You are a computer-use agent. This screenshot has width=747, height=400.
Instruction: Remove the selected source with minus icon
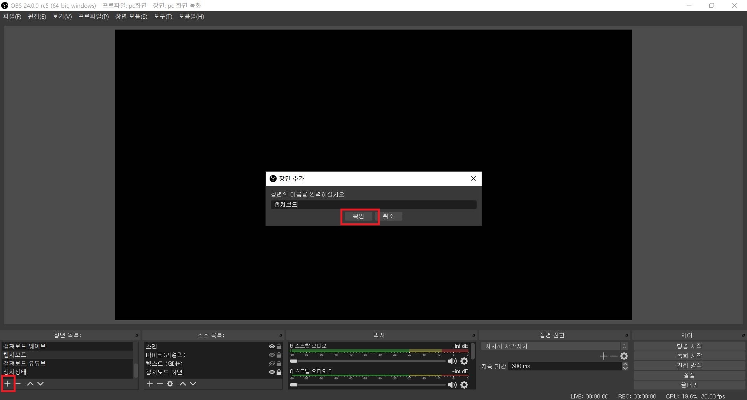coord(160,384)
